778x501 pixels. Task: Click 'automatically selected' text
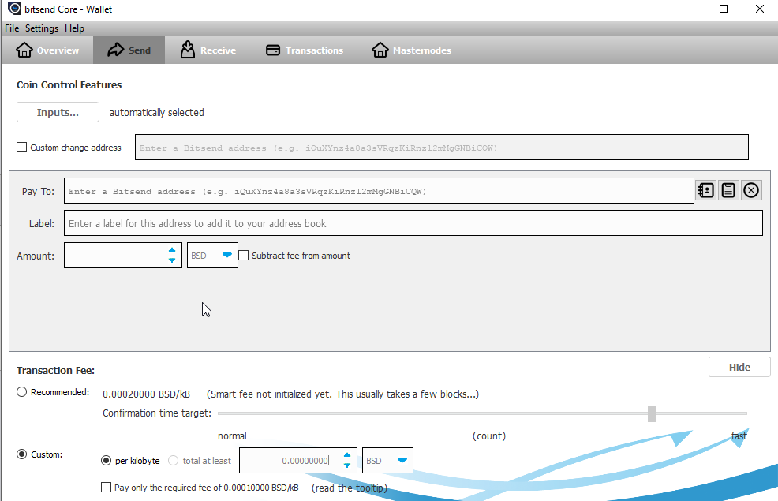[x=157, y=113]
